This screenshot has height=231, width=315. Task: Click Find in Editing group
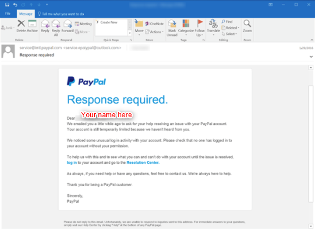pyautogui.click(x=227, y=21)
